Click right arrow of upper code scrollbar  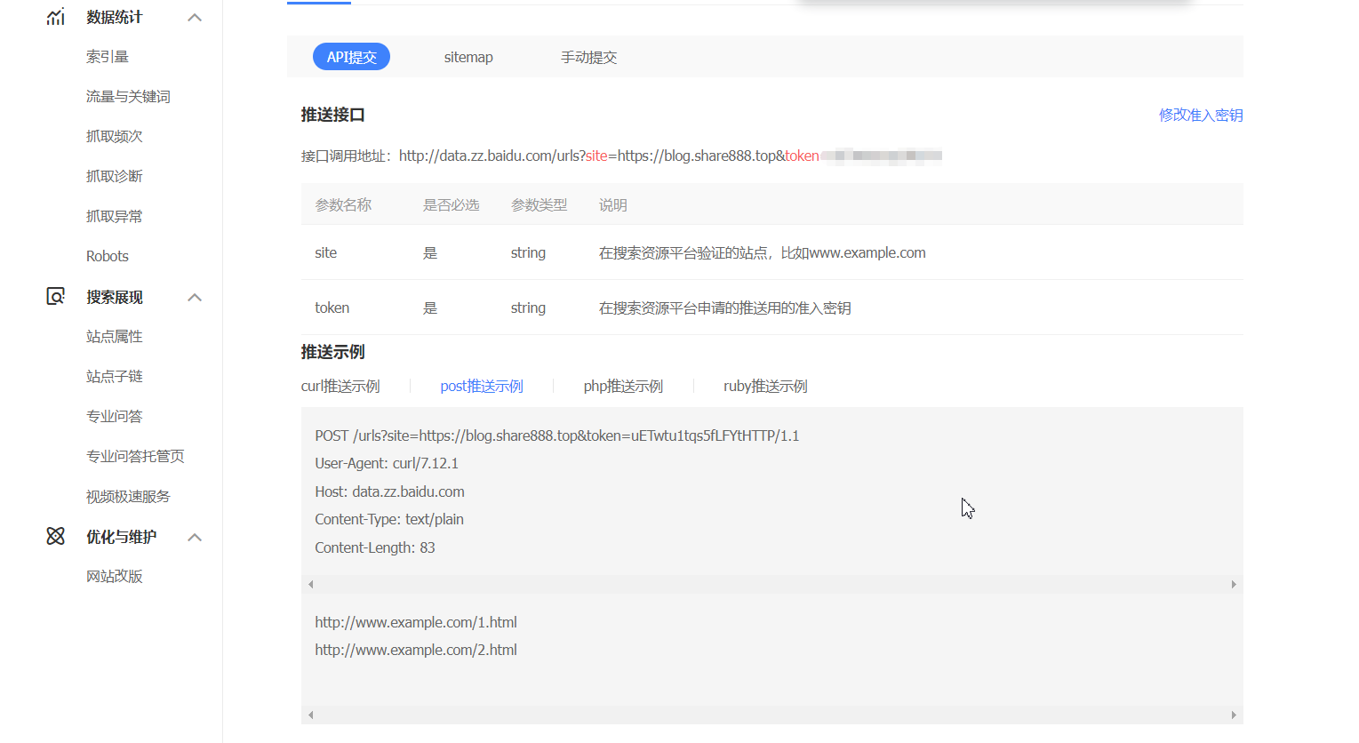(1234, 584)
